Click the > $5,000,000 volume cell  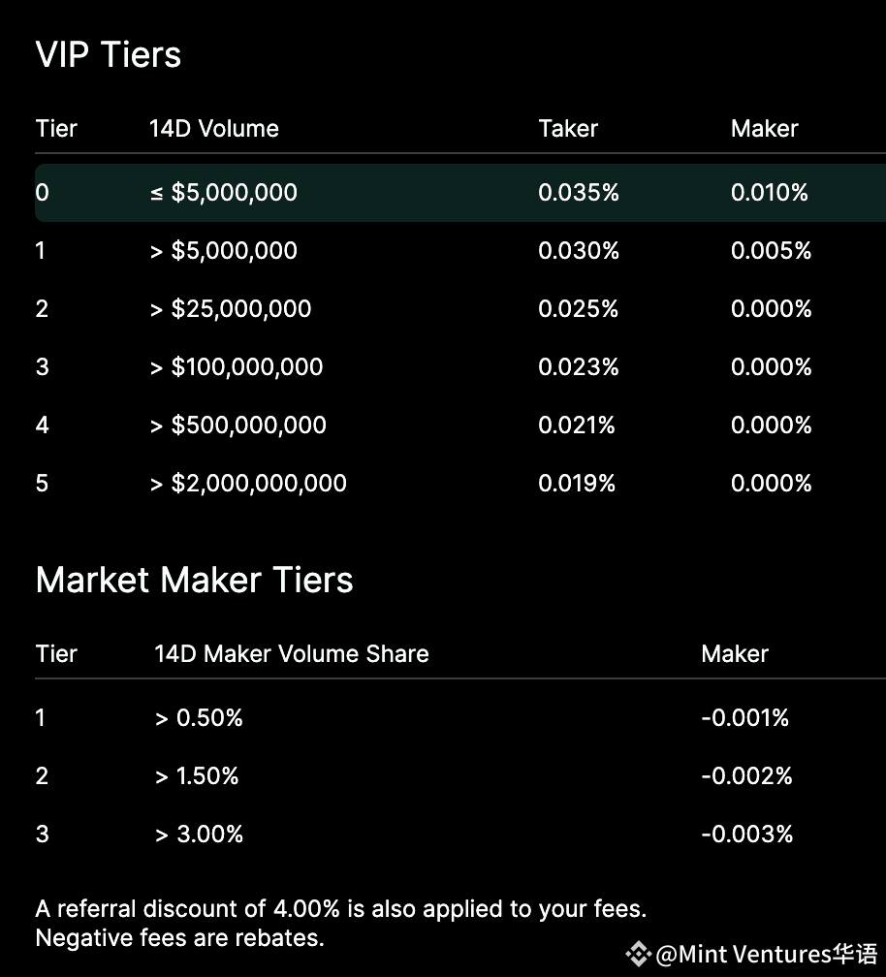click(224, 250)
